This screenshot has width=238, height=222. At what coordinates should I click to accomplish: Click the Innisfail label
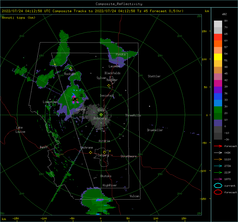pyautogui.click(x=107, y=96)
